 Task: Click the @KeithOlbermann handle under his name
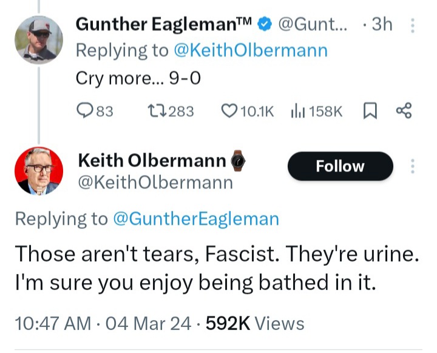point(155,182)
